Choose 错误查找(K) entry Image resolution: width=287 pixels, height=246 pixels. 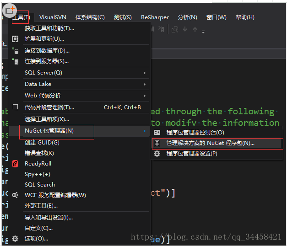(39, 153)
